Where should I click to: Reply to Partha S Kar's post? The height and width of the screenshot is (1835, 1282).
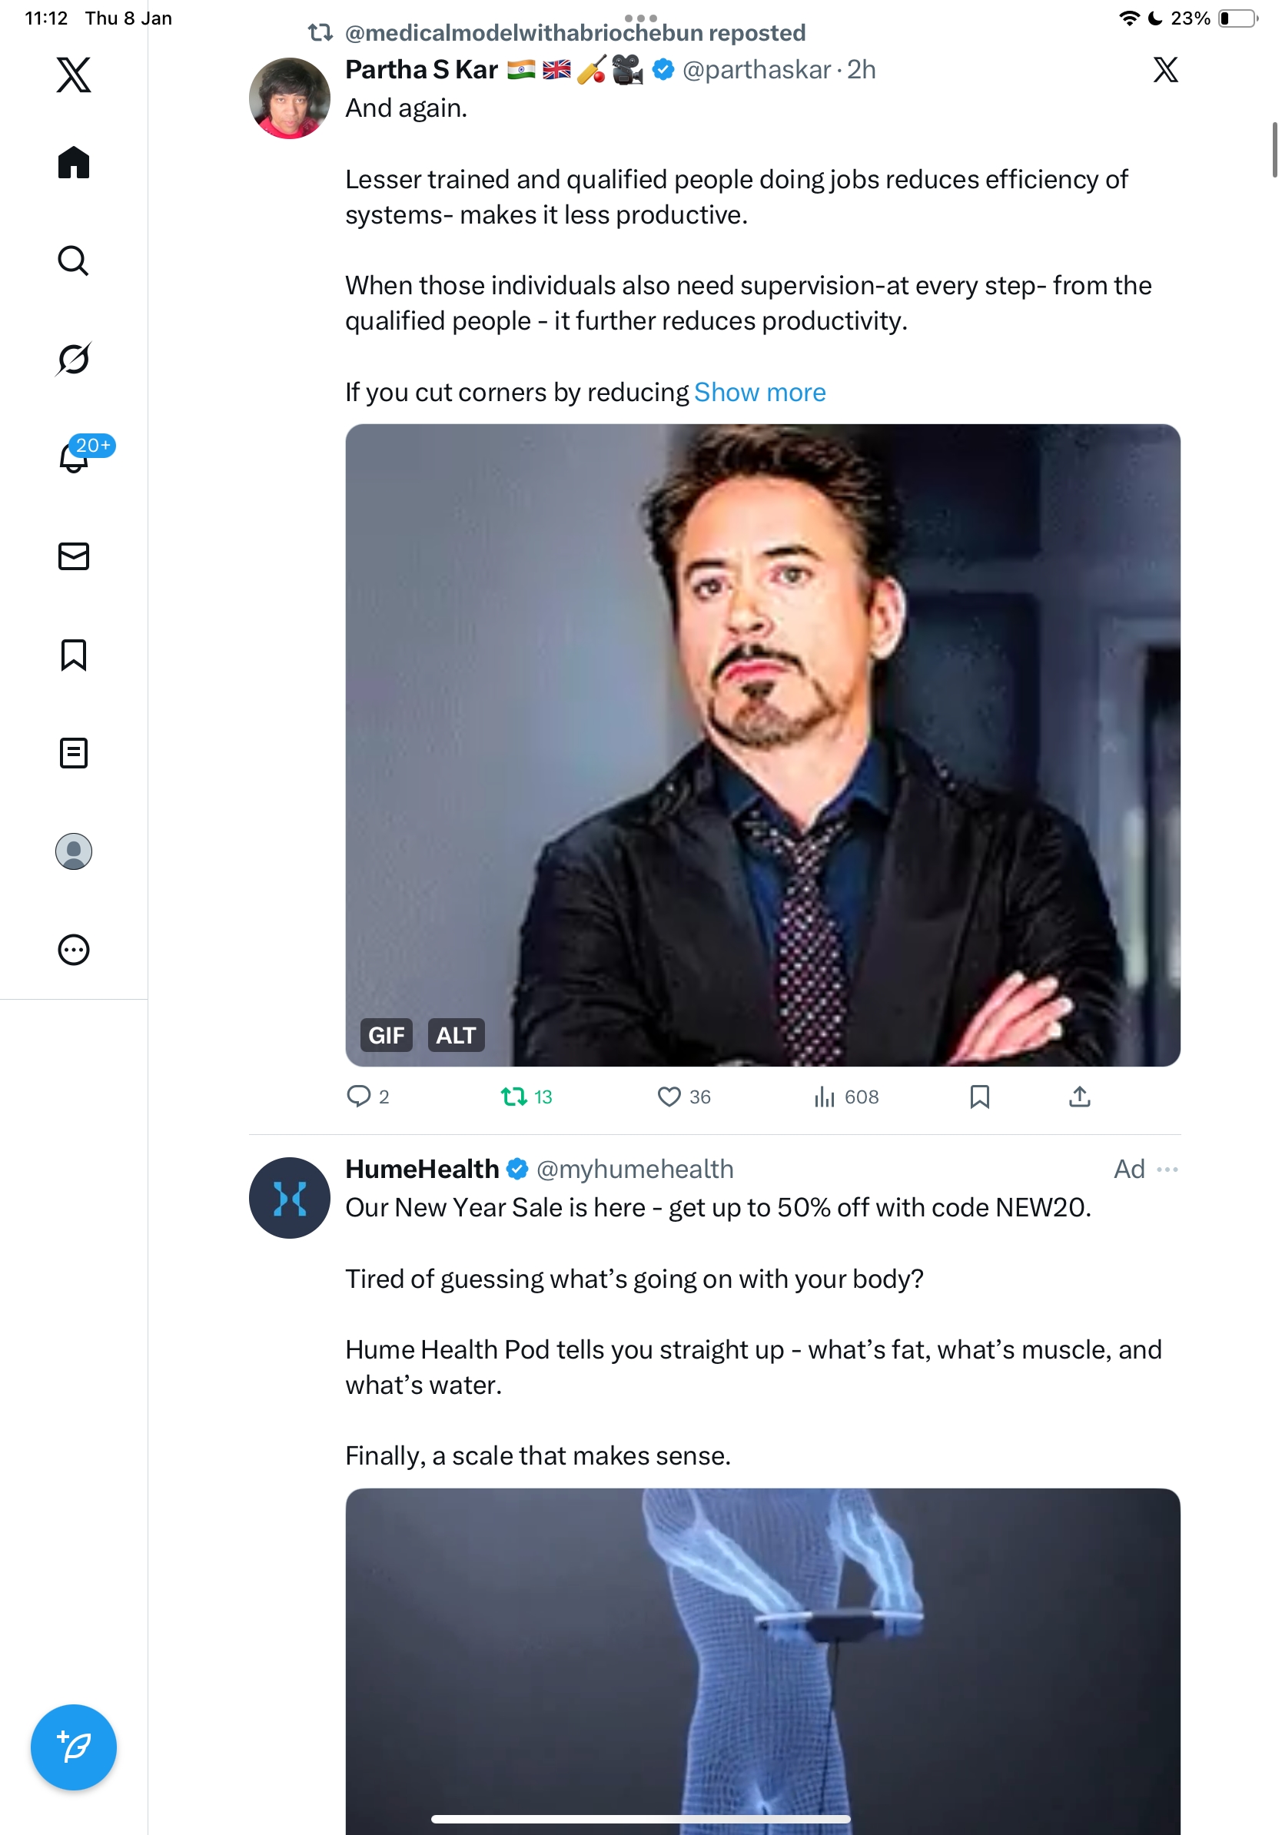point(359,1097)
